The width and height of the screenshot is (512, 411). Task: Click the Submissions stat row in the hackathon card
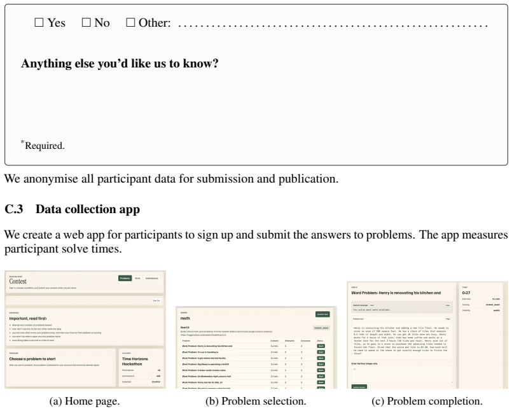pos(141,376)
